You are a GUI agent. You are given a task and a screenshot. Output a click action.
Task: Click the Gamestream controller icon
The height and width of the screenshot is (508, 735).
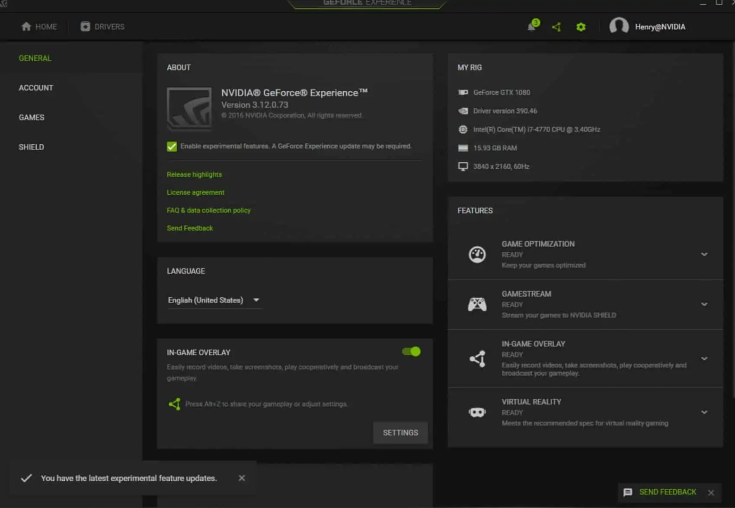click(x=477, y=304)
